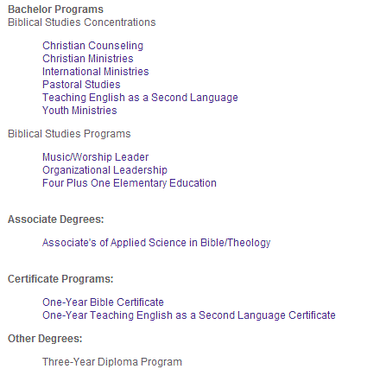Open the Youth Ministries link

click(x=79, y=111)
